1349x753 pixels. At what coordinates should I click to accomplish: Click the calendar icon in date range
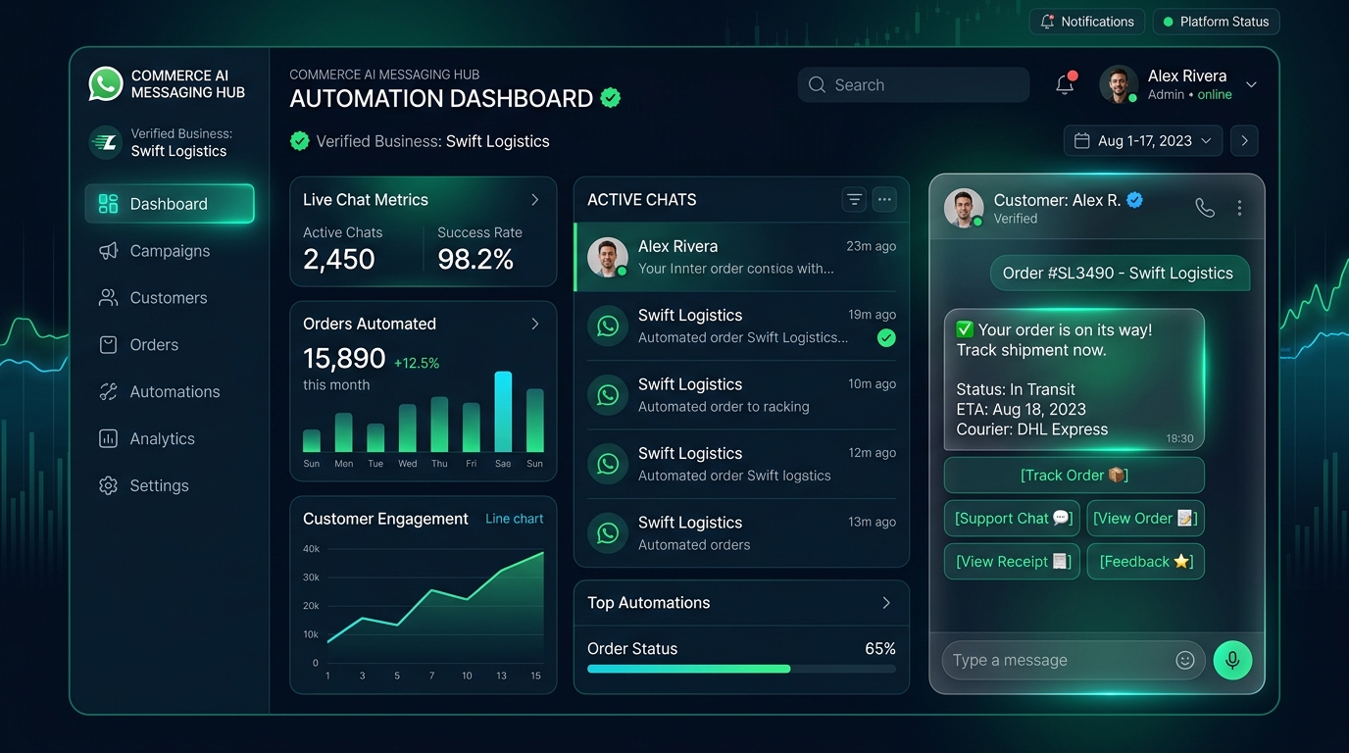[x=1081, y=141]
